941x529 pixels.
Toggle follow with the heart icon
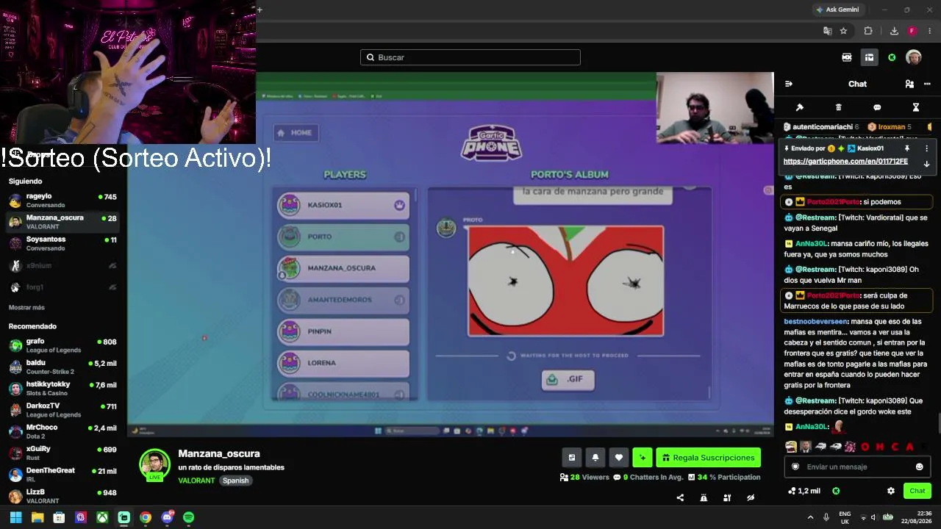click(x=619, y=458)
